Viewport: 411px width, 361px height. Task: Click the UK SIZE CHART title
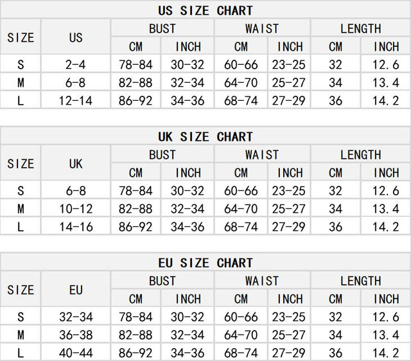(205, 137)
